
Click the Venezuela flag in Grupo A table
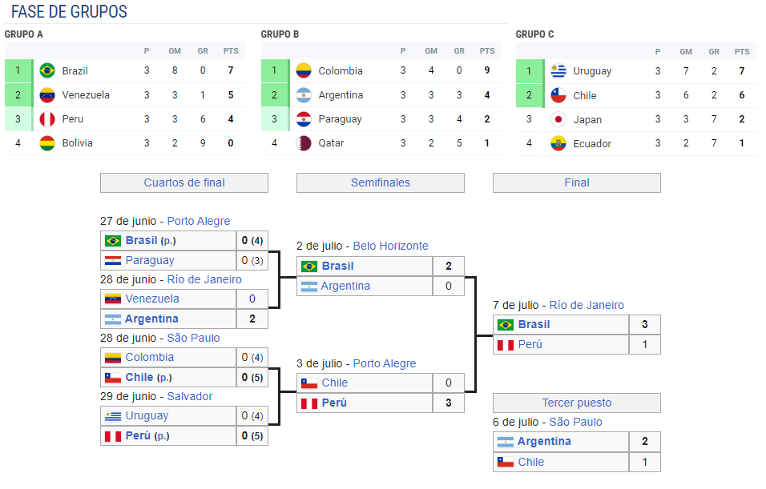[x=47, y=94]
